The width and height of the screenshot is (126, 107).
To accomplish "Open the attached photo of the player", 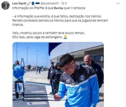I will (58, 75).
